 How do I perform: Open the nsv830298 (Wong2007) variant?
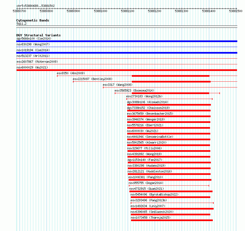33,44
